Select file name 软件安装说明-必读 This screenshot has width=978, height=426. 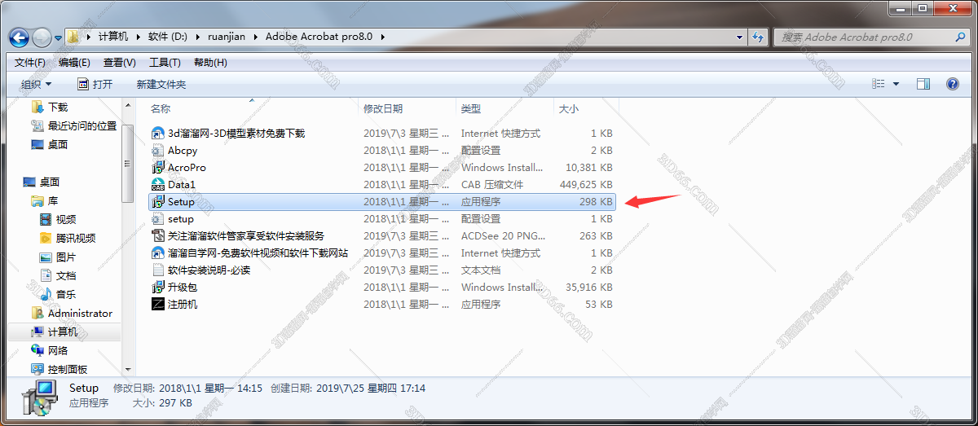[x=209, y=270]
